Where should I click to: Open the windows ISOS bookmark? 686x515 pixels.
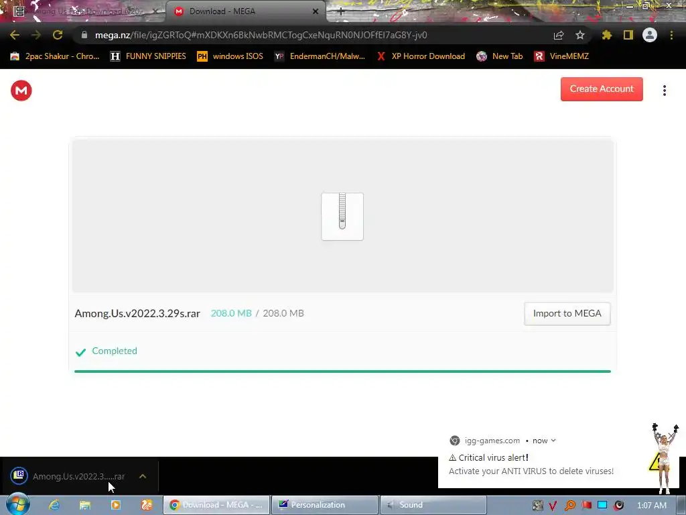click(230, 56)
